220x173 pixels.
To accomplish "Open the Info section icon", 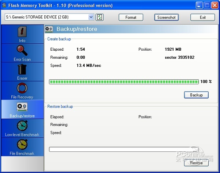I will (22, 32).
